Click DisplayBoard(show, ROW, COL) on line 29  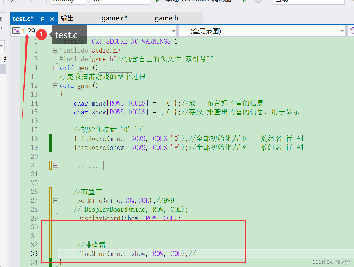(x=129, y=218)
